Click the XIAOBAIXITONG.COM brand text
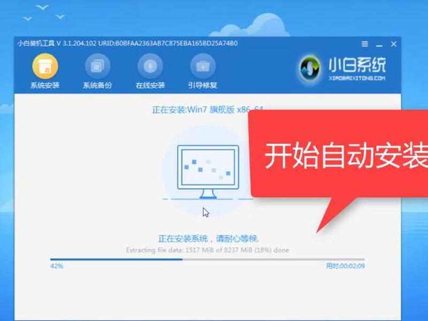This screenshot has height=321, width=428. [357, 78]
